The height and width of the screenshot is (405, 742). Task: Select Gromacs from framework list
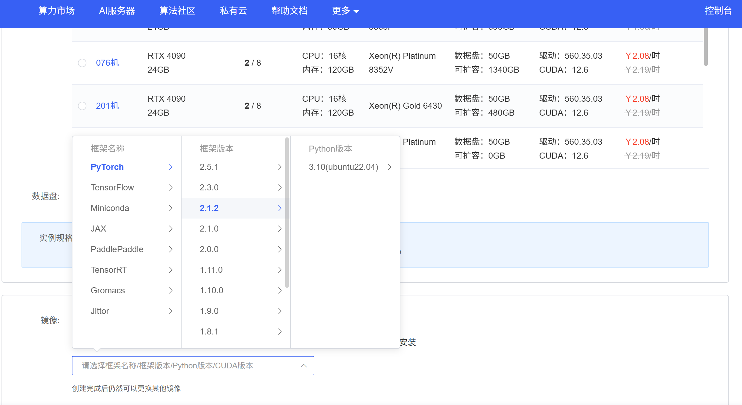108,291
